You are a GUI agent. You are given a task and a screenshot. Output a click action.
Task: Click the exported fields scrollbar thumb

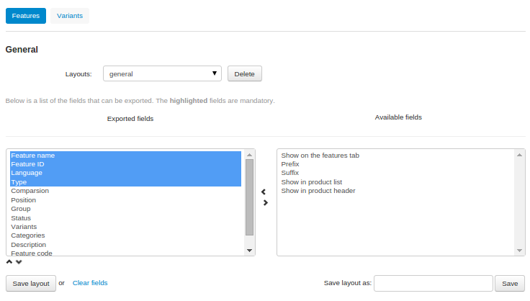[x=249, y=197]
